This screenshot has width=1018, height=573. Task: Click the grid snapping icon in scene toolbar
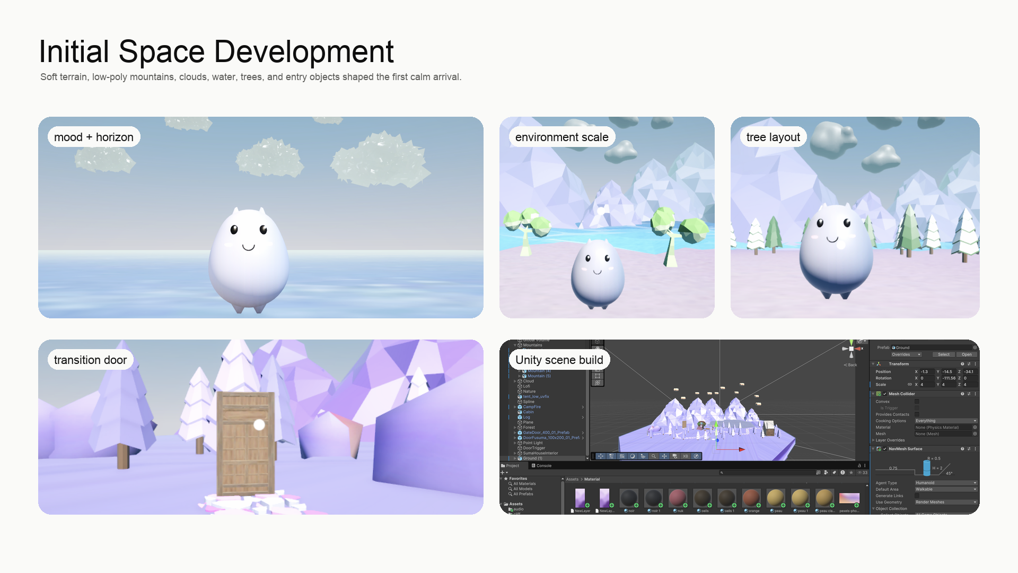(622, 456)
